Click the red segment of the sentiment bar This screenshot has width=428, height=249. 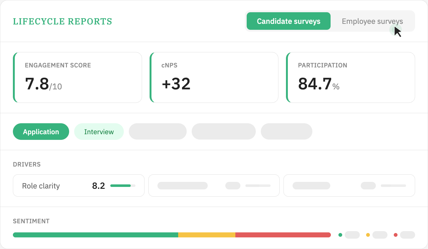tap(283, 235)
